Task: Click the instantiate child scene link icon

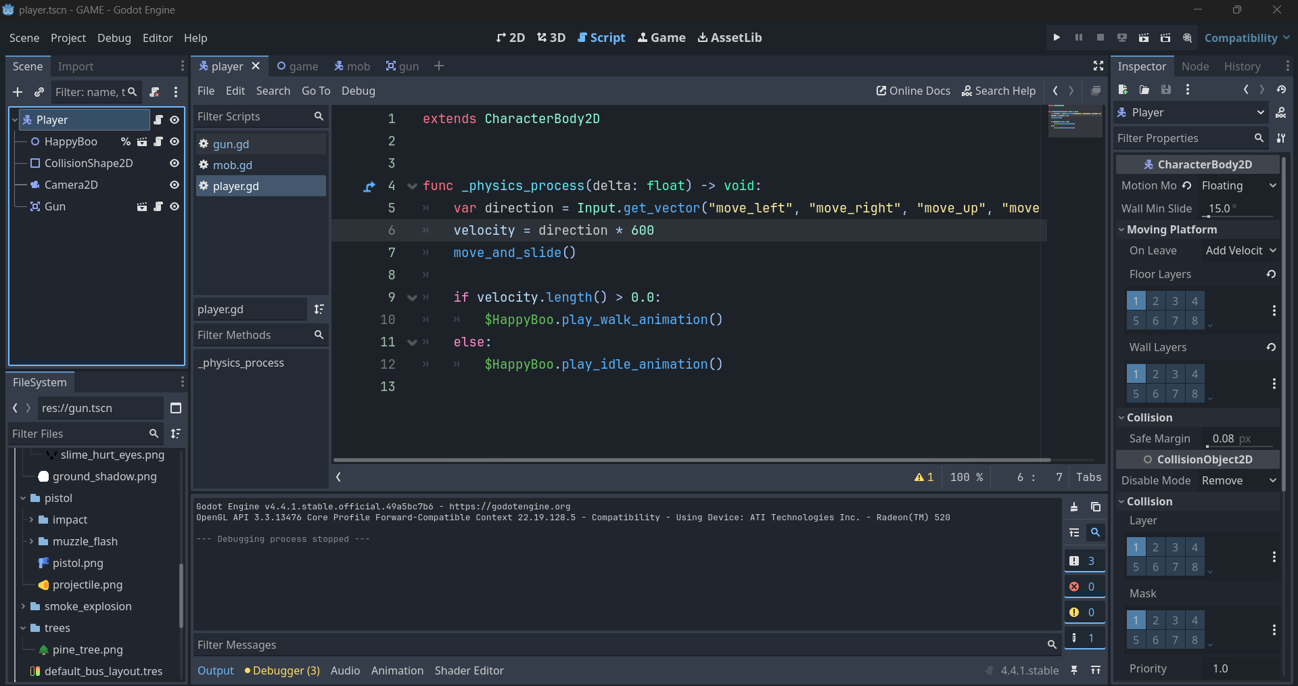Action: [39, 92]
